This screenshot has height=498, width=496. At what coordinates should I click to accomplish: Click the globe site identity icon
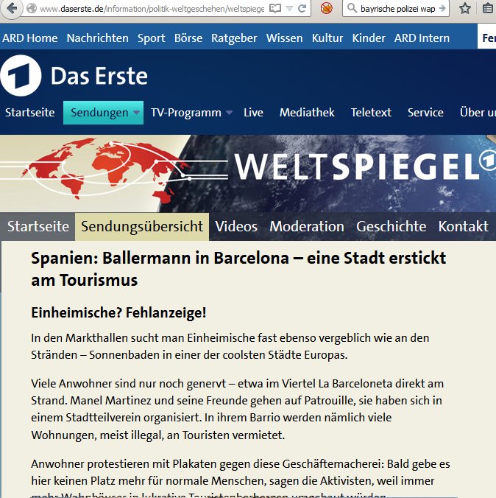32,8
